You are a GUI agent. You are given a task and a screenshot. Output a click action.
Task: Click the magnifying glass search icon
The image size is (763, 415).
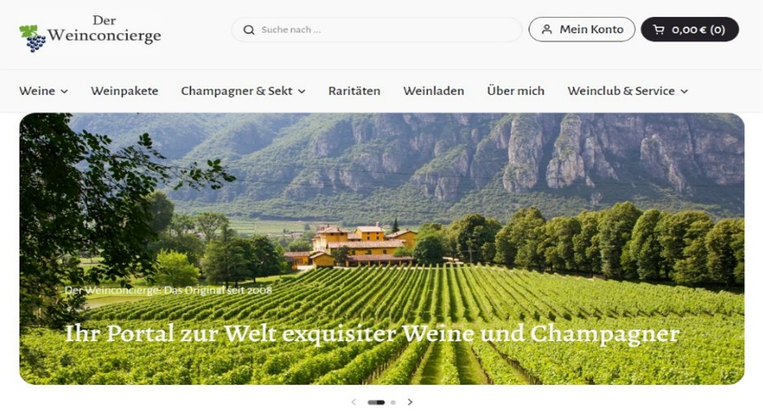pyautogui.click(x=249, y=29)
